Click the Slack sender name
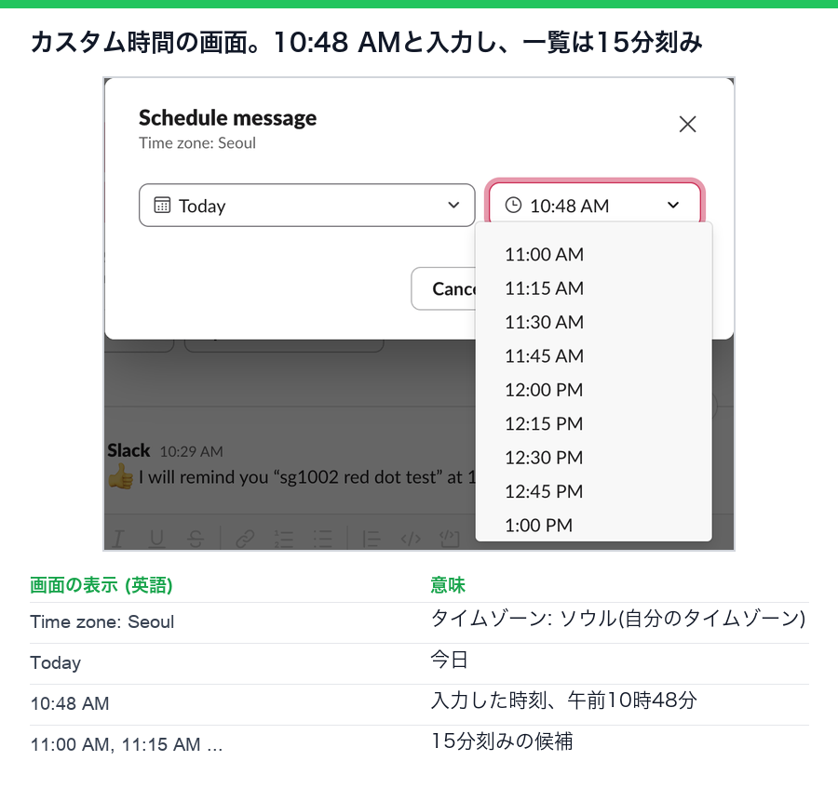The height and width of the screenshot is (801, 838). (128, 450)
